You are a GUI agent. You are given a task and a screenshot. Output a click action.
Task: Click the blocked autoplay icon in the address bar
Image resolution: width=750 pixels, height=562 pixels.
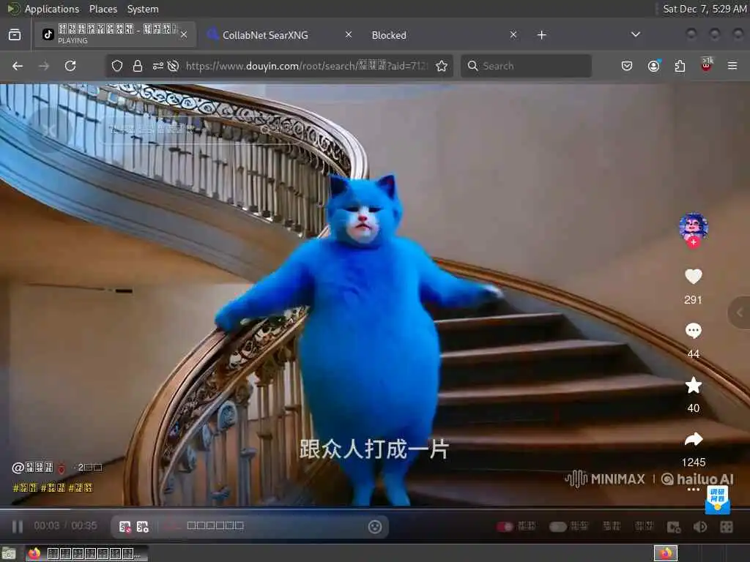pyautogui.click(x=173, y=66)
